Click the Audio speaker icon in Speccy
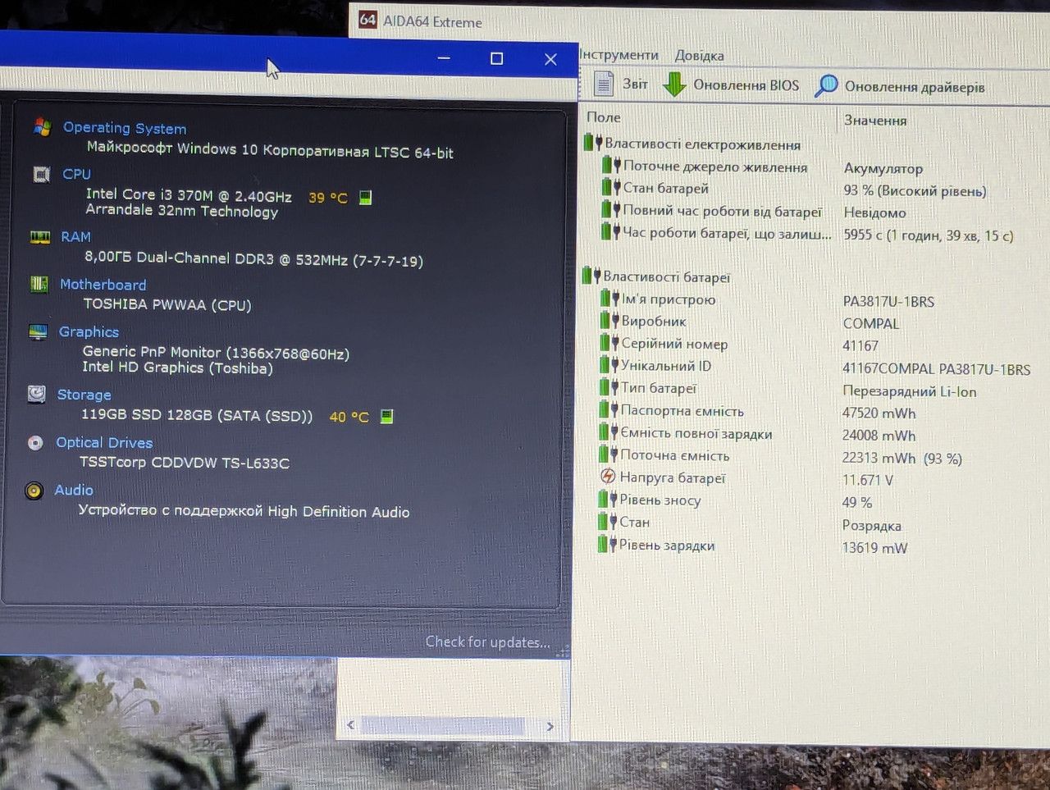 [x=34, y=491]
